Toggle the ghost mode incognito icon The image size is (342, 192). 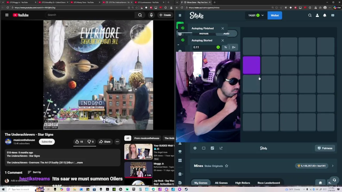point(320,183)
